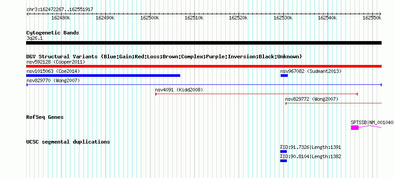Click the 162530k ruler tick label
394x178 pixels.
click(x=283, y=18)
